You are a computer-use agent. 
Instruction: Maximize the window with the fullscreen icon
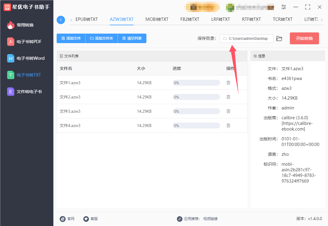coord(307,7)
